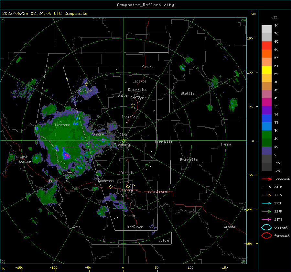The height and width of the screenshot is (272, 291).
Task: Click the 80 dBZ legend value
Action: 276,26
